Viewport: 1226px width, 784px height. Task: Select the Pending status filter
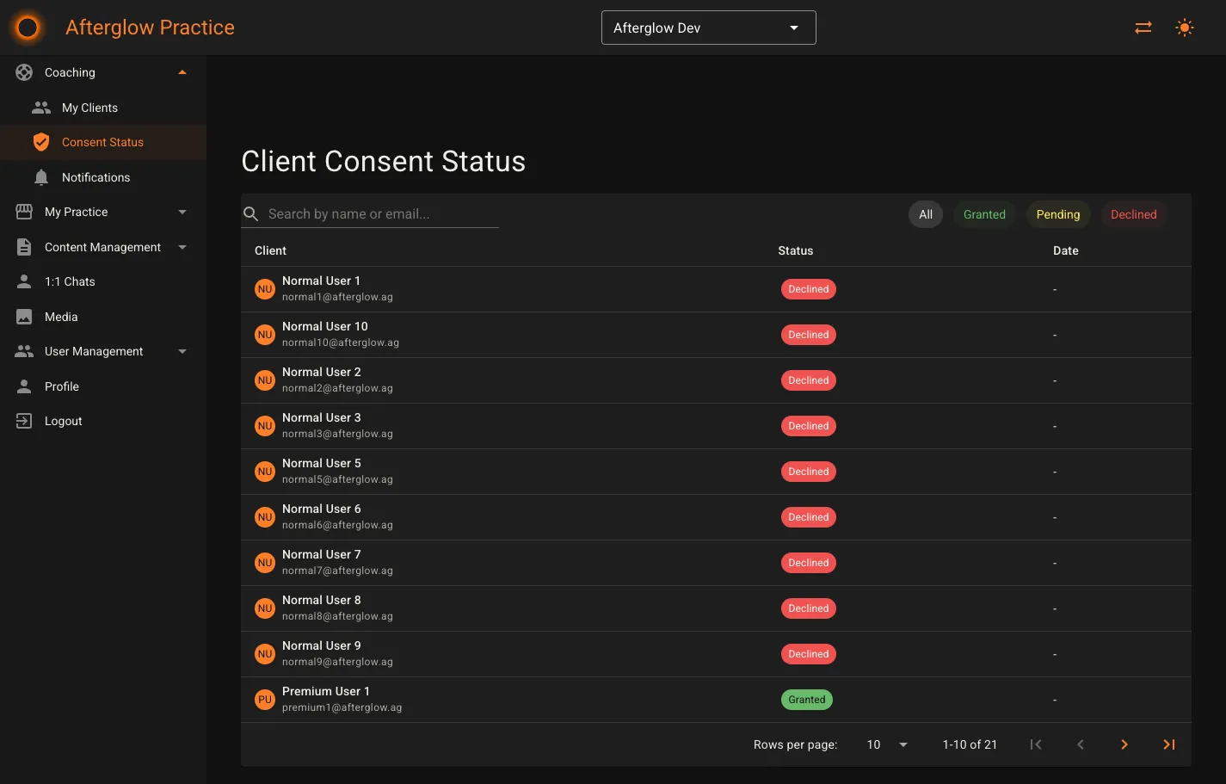pos(1058,214)
